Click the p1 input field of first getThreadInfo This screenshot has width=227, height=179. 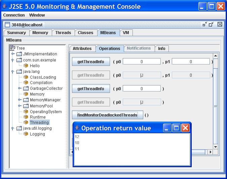191,61
